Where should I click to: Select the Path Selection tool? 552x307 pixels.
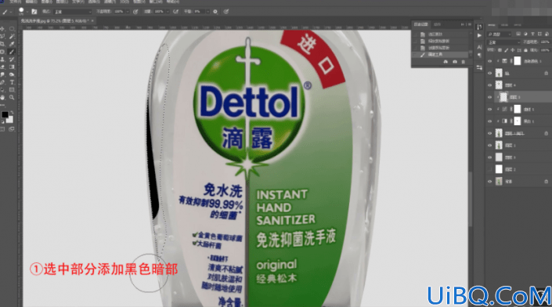coord(3,90)
